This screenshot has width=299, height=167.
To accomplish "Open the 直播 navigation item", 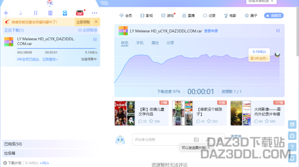I will pos(188,16).
